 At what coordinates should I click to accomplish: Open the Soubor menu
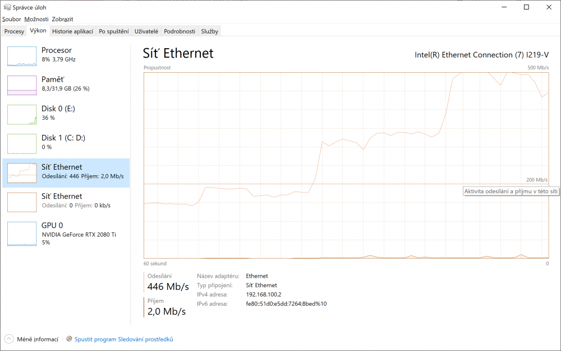pyautogui.click(x=11, y=19)
